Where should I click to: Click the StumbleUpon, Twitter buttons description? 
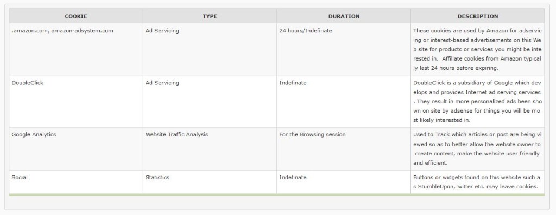478,182
